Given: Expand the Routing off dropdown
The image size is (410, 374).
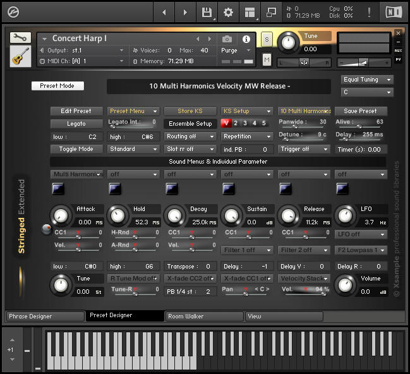Looking at the screenshot, I should [190, 136].
